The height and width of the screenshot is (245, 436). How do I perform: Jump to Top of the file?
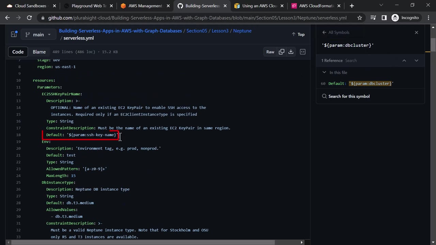click(x=298, y=34)
